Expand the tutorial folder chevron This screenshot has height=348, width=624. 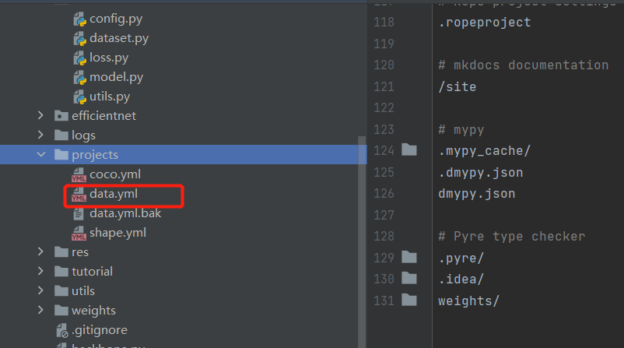pos(40,271)
